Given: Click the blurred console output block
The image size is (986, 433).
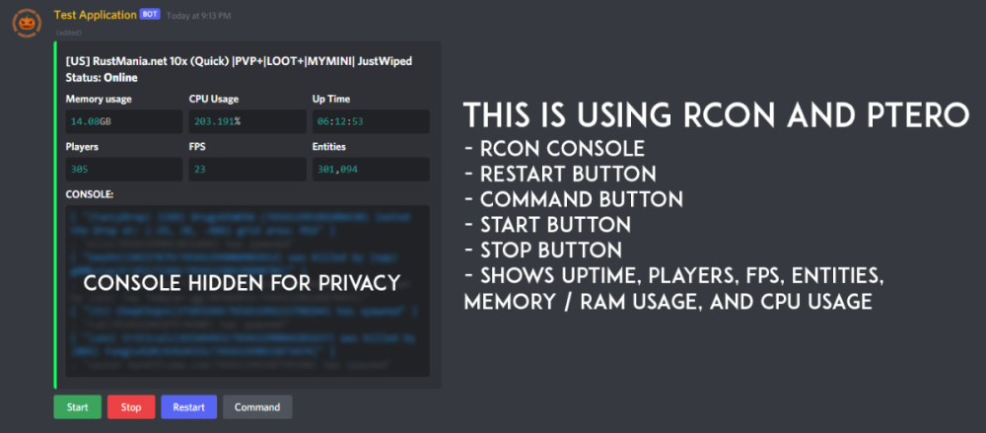Looking at the screenshot, I should 247,291.
